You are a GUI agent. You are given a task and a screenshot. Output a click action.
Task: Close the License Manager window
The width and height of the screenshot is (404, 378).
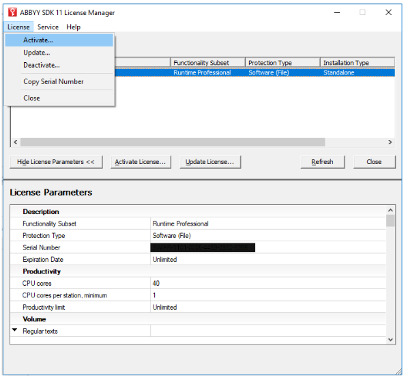pyautogui.click(x=388, y=12)
